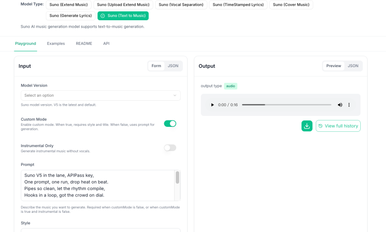The height and width of the screenshot is (232, 386).
Task: Open audio player more options menu
Action: pos(349,105)
